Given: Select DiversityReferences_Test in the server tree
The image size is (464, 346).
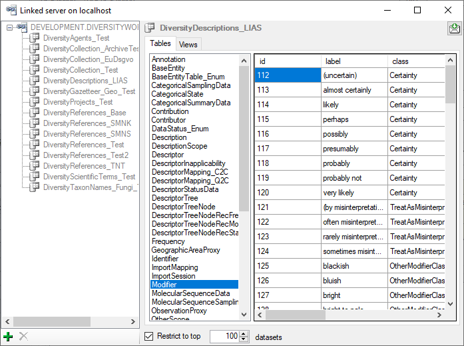Looking at the screenshot, I should coord(84,145).
